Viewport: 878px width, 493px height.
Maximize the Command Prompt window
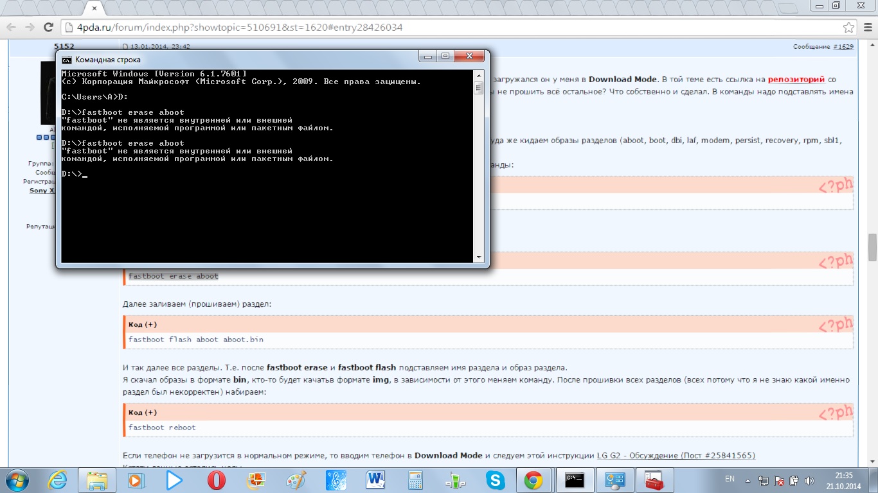click(x=445, y=56)
